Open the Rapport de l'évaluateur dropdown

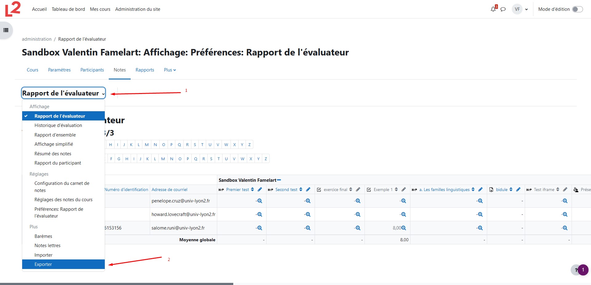coord(63,93)
